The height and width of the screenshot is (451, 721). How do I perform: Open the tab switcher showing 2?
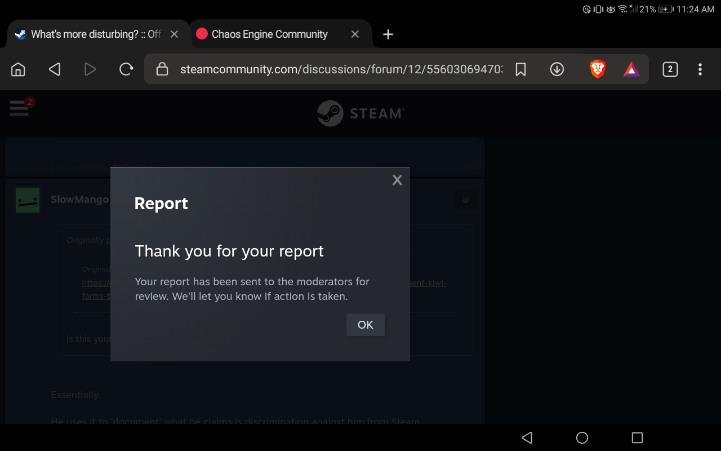pyautogui.click(x=670, y=69)
